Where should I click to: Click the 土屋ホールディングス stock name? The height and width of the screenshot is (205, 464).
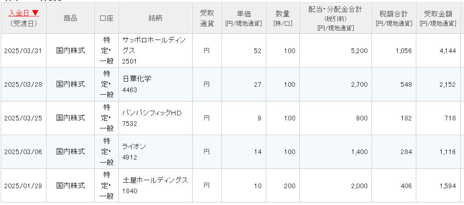(x=155, y=180)
